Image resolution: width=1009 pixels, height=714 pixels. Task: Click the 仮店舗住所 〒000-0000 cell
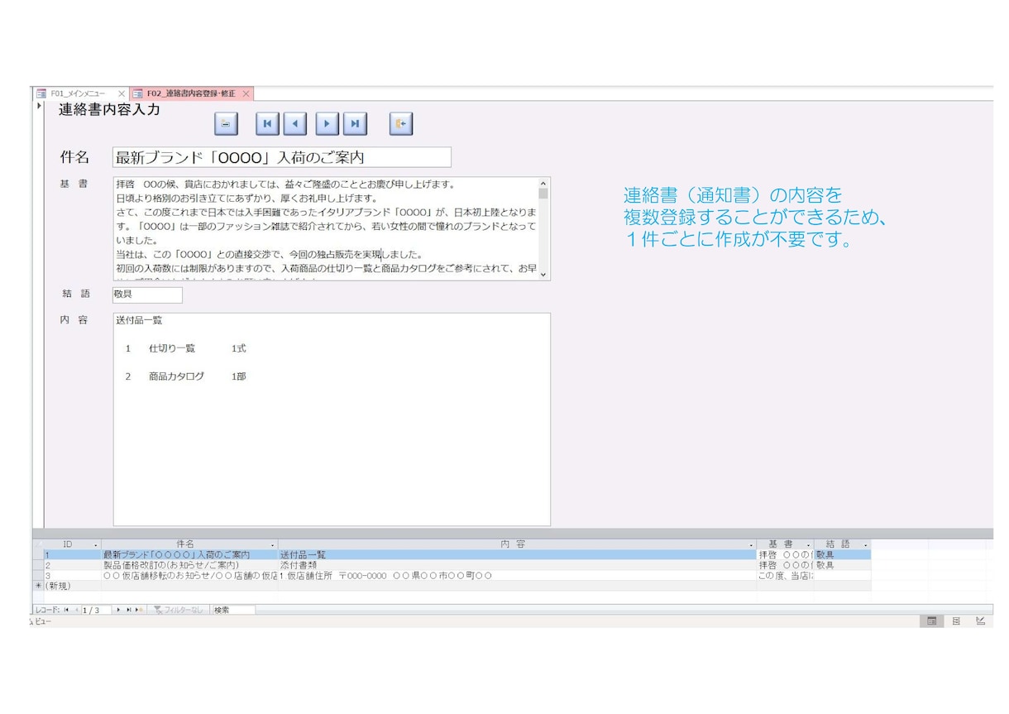517,575
